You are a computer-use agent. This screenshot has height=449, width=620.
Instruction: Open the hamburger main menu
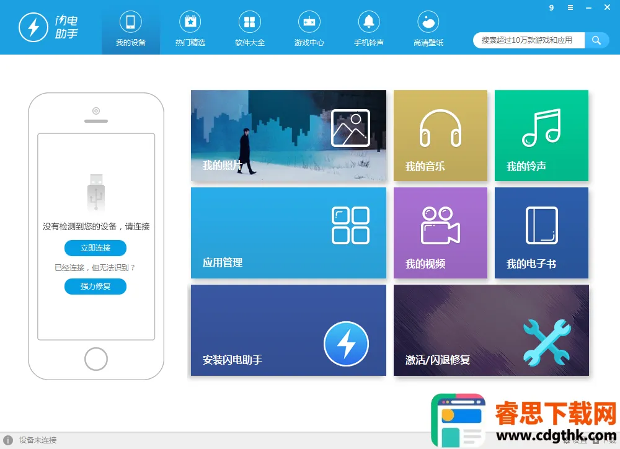(x=570, y=8)
